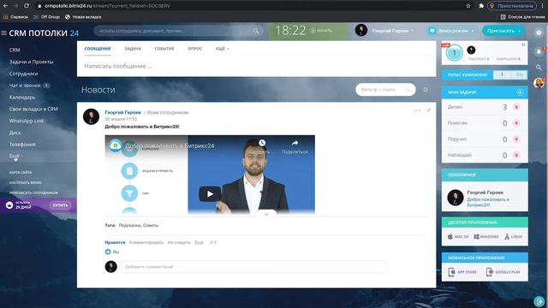Open Сотрудники in left menu
Image resolution: width=548 pixels, height=308 pixels.
23,74
